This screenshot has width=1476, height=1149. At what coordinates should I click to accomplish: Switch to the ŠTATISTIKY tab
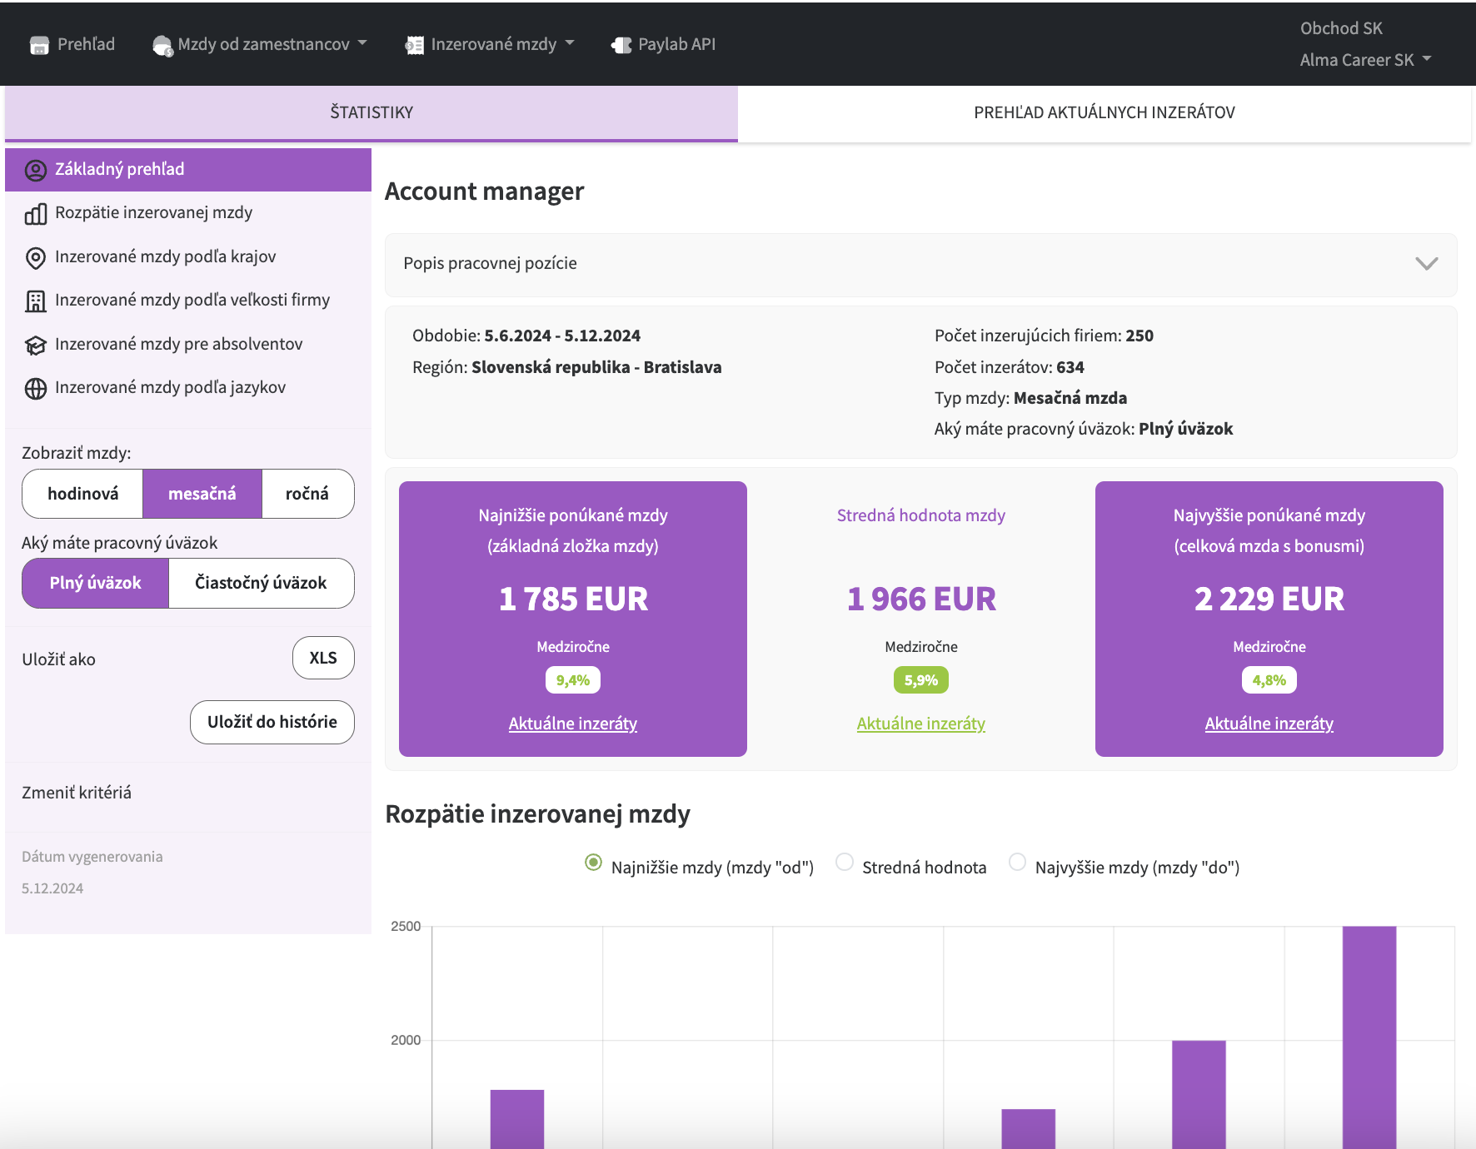point(371,112)
